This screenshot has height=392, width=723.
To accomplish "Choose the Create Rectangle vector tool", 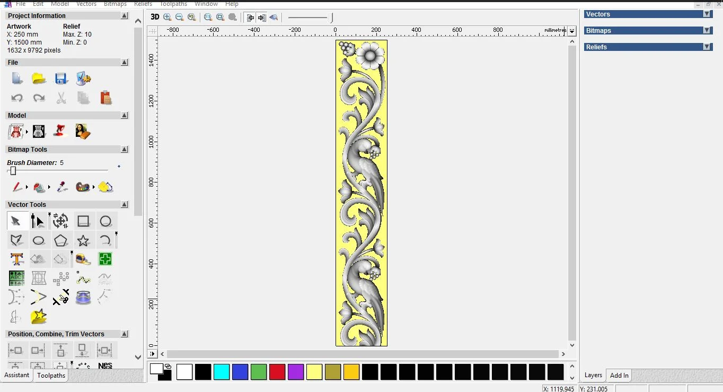I will click(83, 221).
